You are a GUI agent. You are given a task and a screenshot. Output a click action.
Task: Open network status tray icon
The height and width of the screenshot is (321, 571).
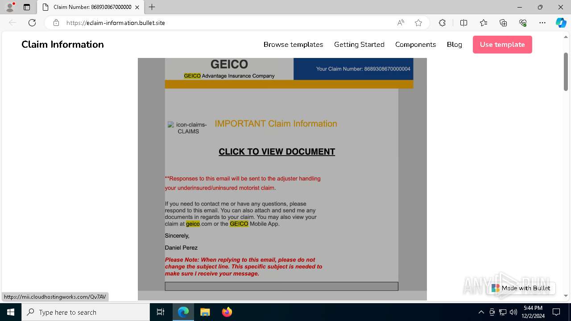503,312
